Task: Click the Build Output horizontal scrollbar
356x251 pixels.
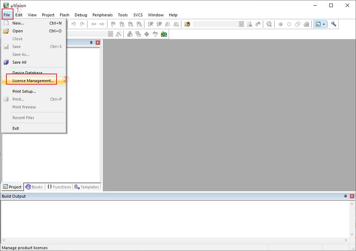Action: 174,241
